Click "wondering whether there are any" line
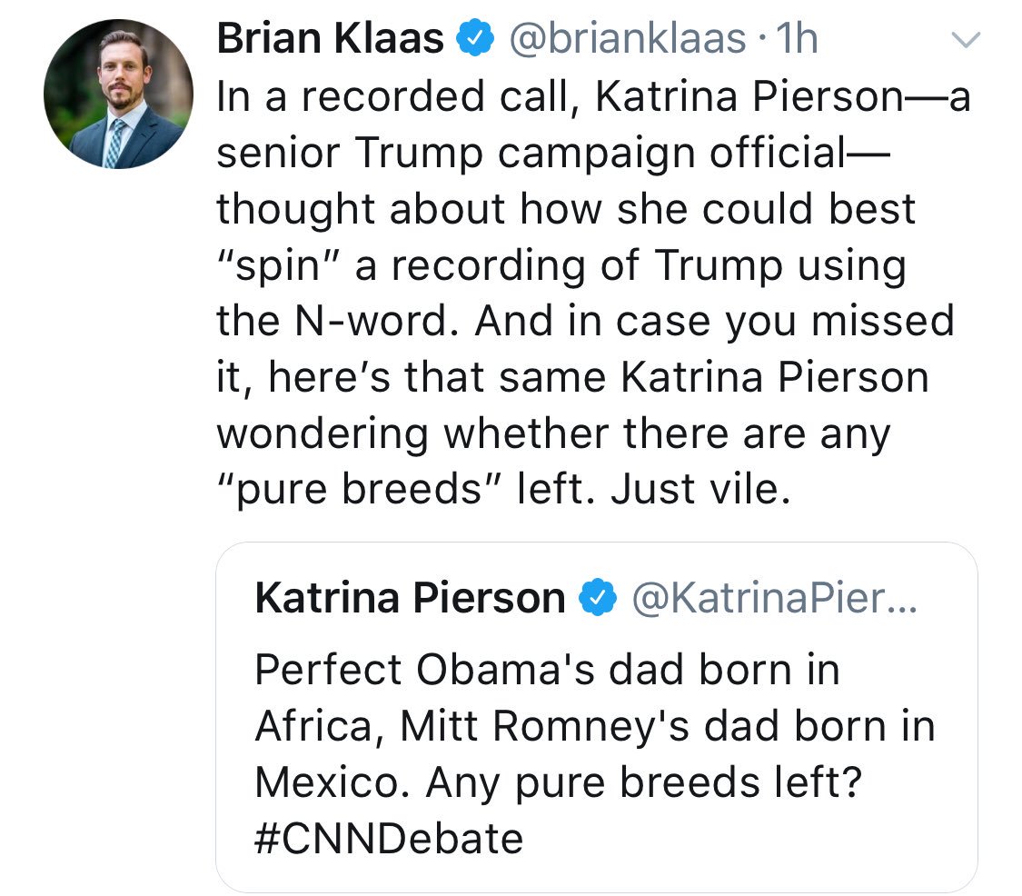This screenshot has height=896, width=1022. (553, 434)
